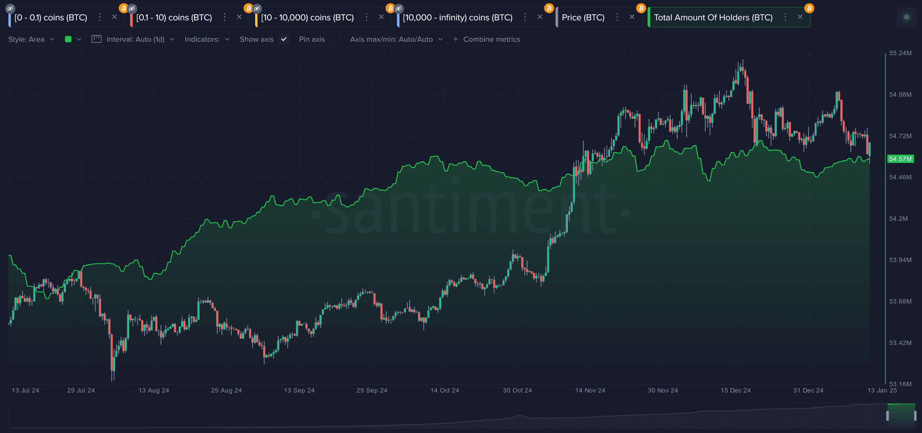Open Axis max/min Auto/Auto dropdown
The width and height of the screenshot is (922, 433).
[396, 40]
